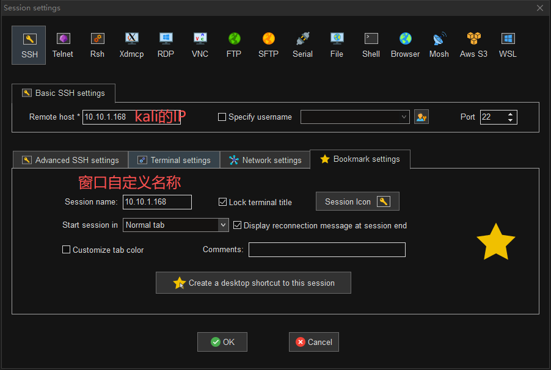
Task: Create a desktop shortcut to this session
Action: pos(254,283)
